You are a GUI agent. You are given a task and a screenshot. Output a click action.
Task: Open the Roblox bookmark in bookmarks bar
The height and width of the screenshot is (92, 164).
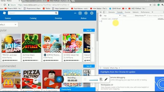[47, 8]
